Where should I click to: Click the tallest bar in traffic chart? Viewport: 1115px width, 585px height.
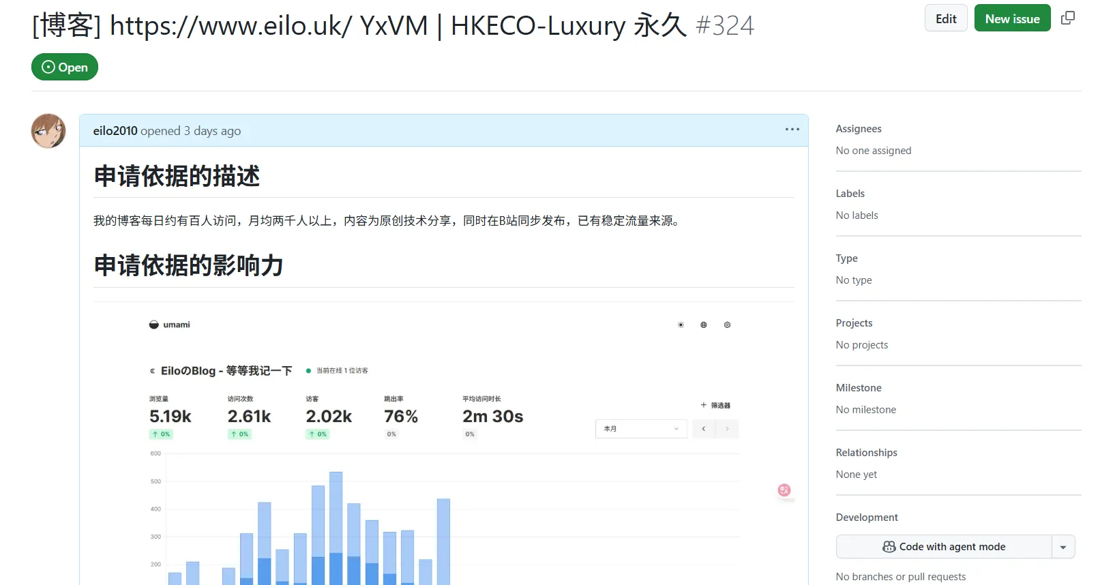pos(336,528)
